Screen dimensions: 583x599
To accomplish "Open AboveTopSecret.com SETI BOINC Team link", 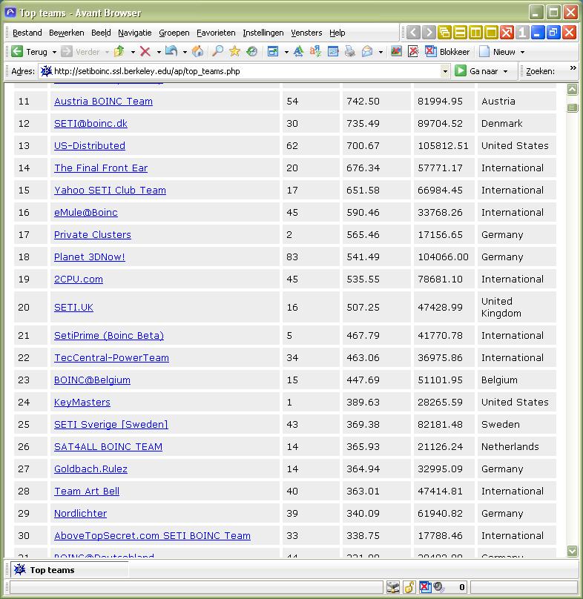I will 152,535.
